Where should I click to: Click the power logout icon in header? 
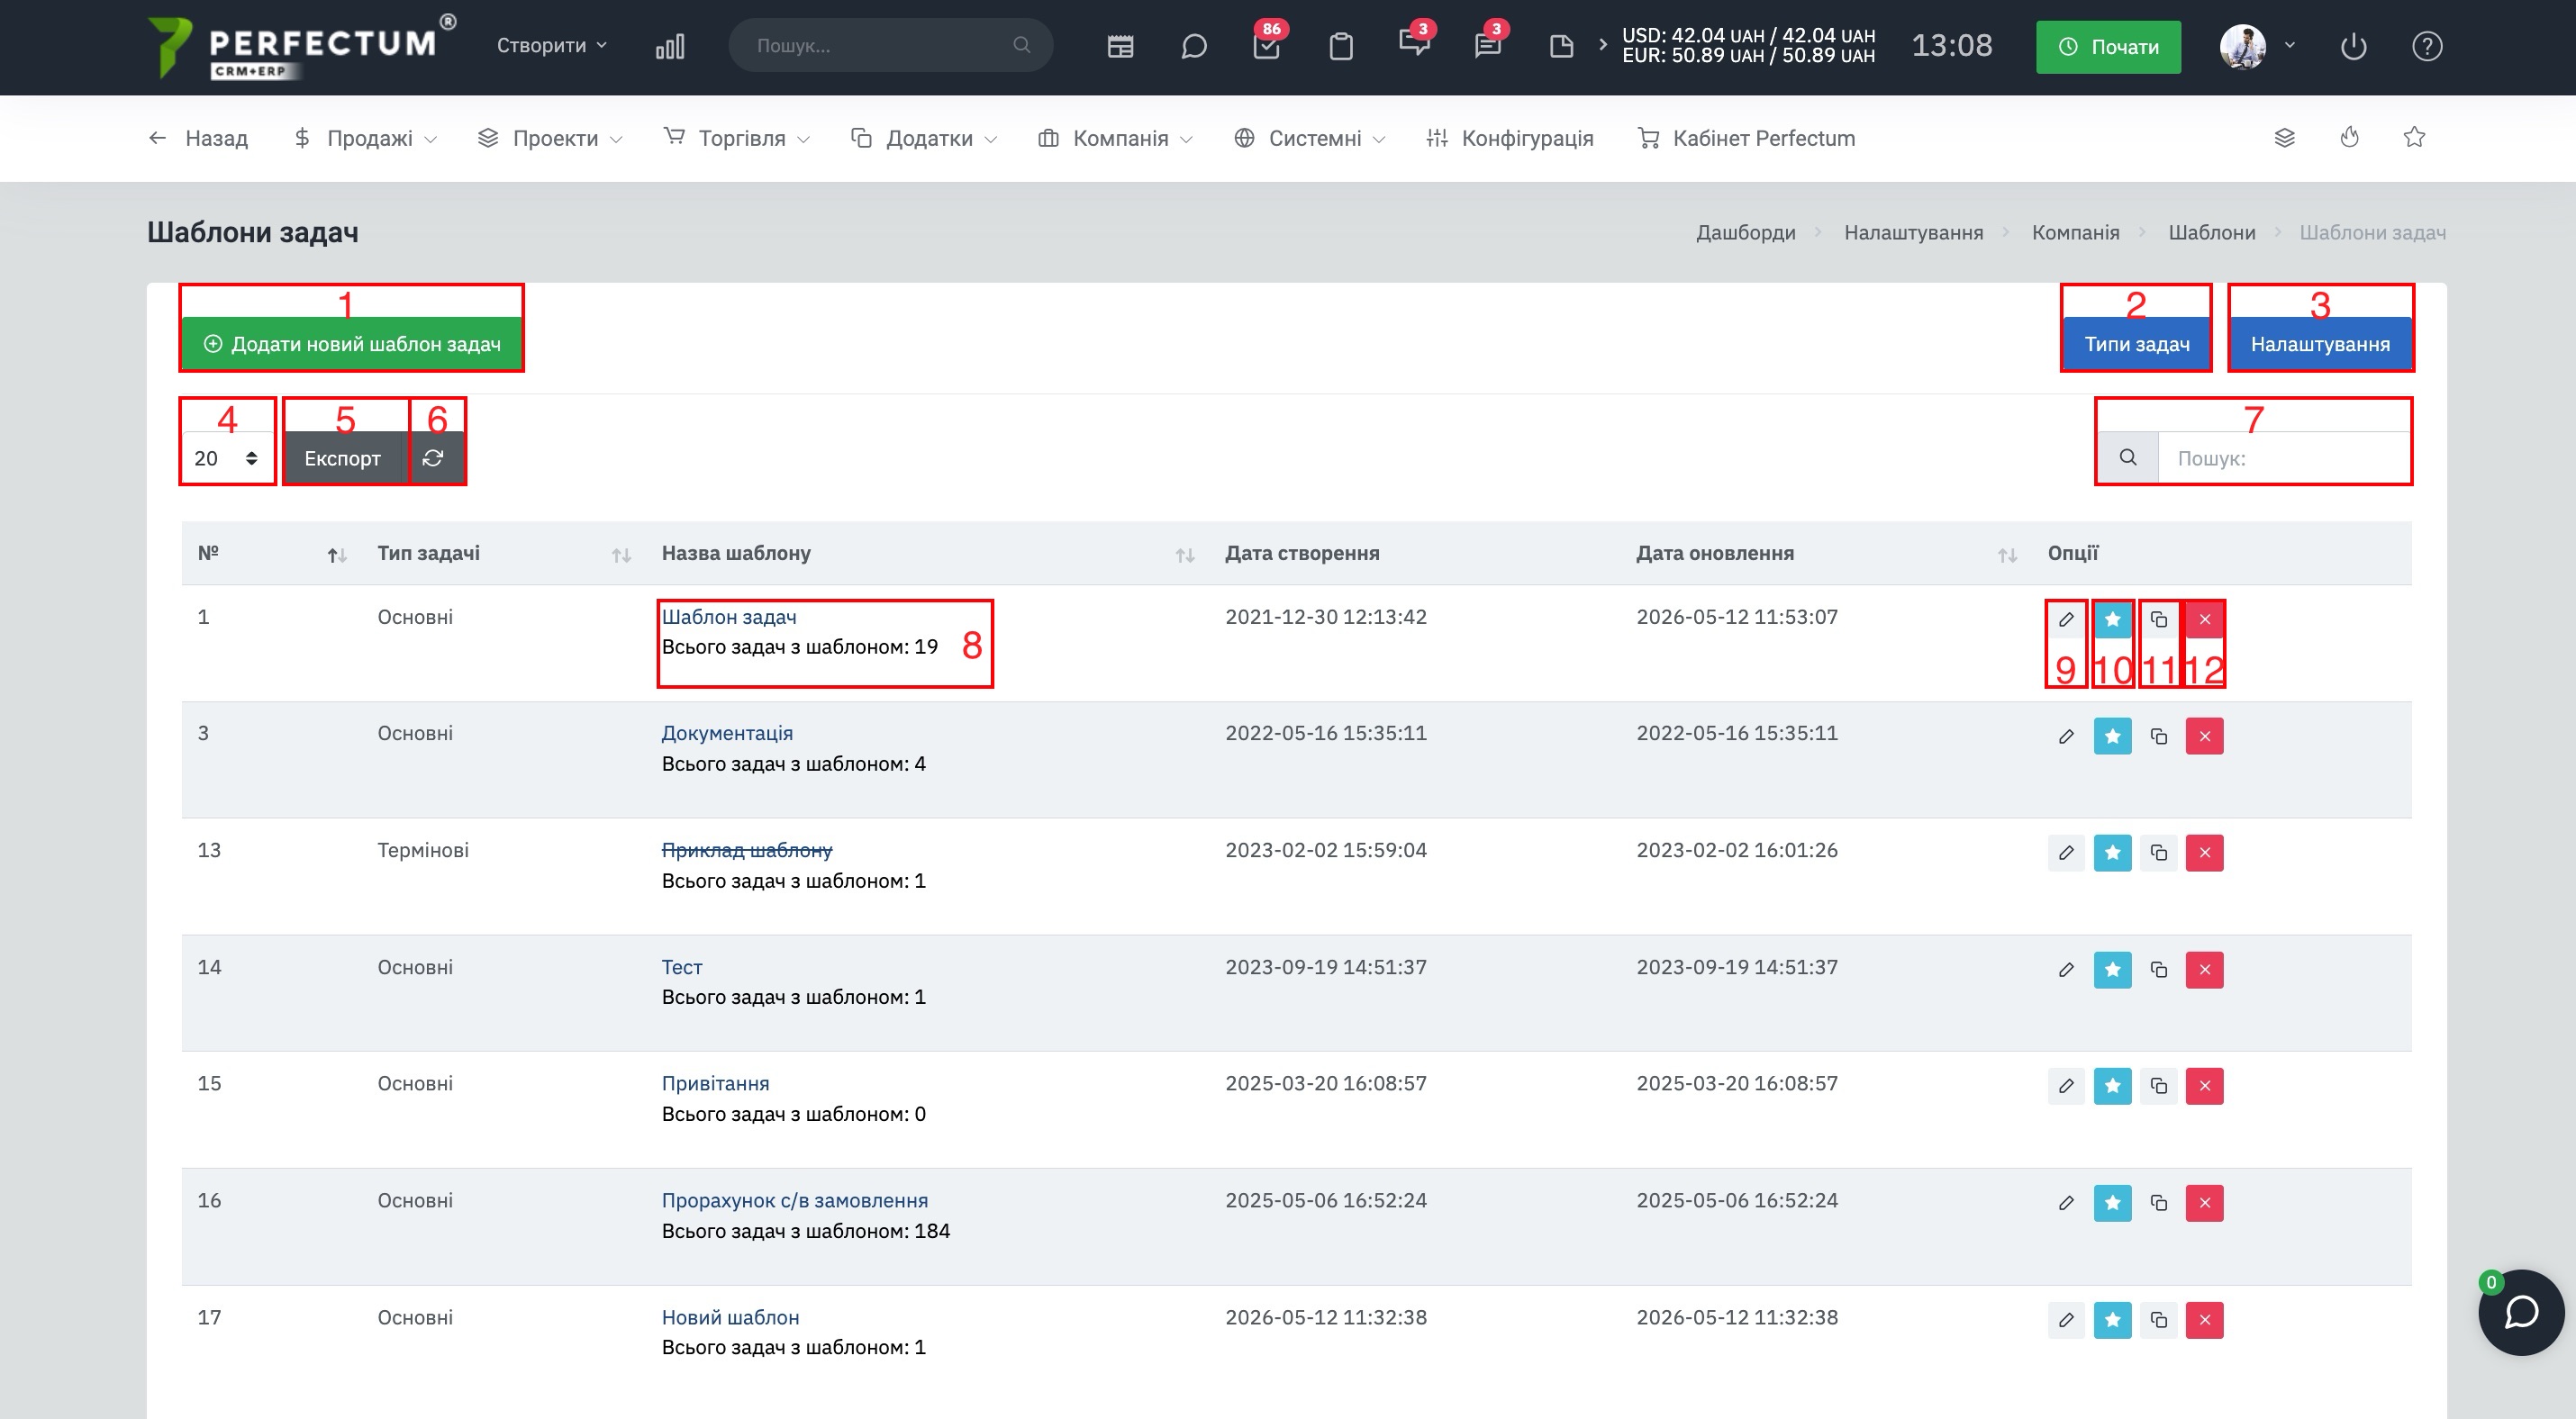point(2353,46)
